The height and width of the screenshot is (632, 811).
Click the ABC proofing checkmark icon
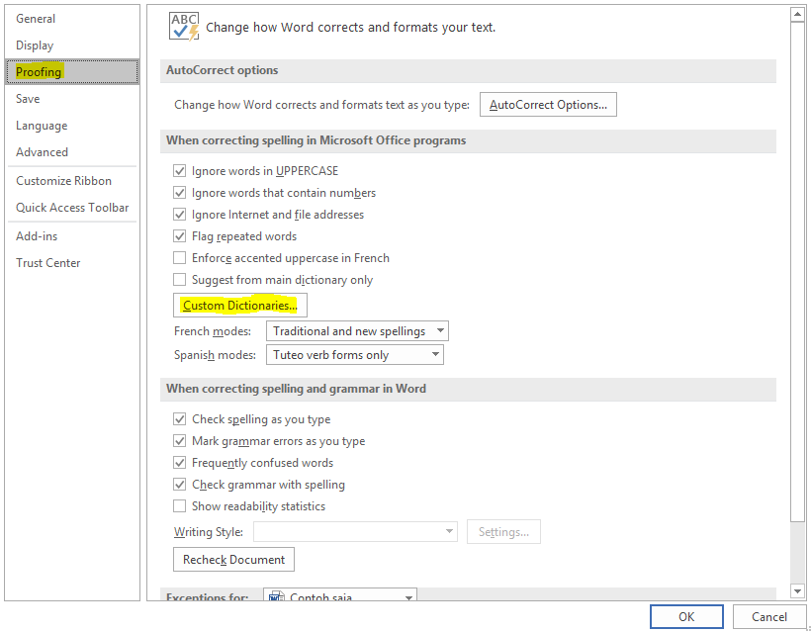(x=184, y=27)
